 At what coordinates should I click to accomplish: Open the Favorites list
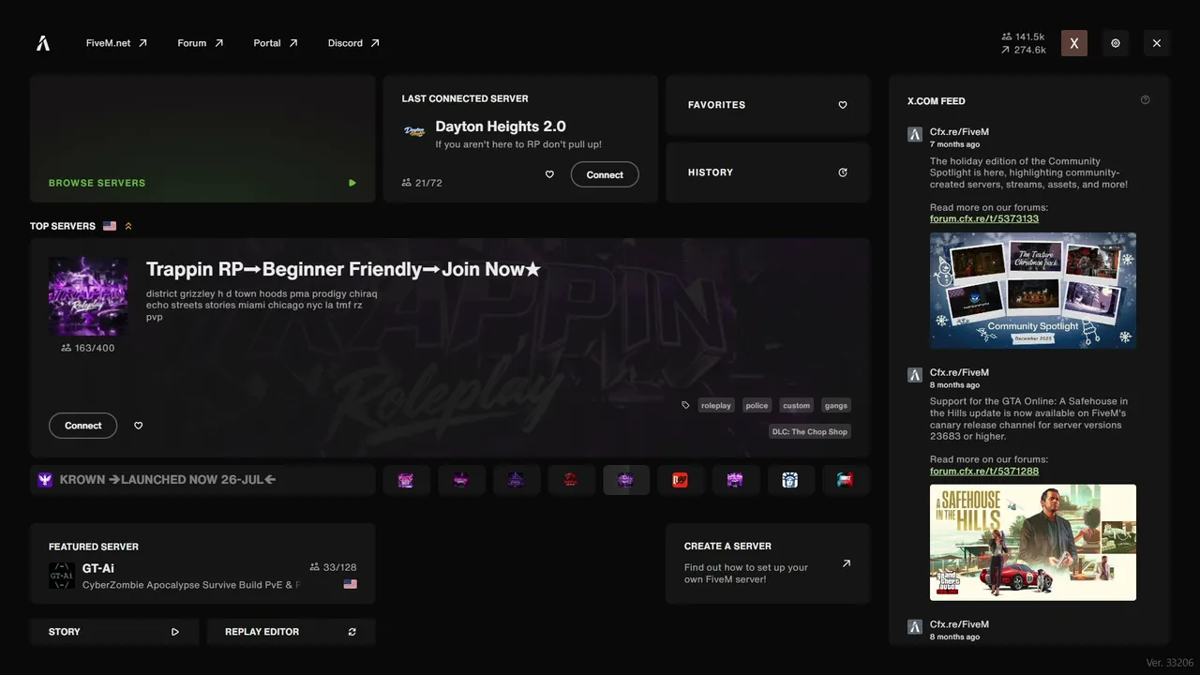[768, 105]
